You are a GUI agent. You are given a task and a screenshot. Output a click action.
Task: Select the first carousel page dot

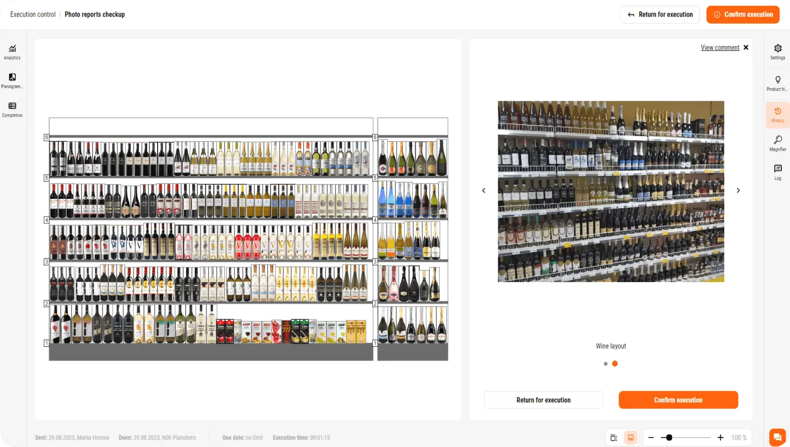tap(606, 364)
